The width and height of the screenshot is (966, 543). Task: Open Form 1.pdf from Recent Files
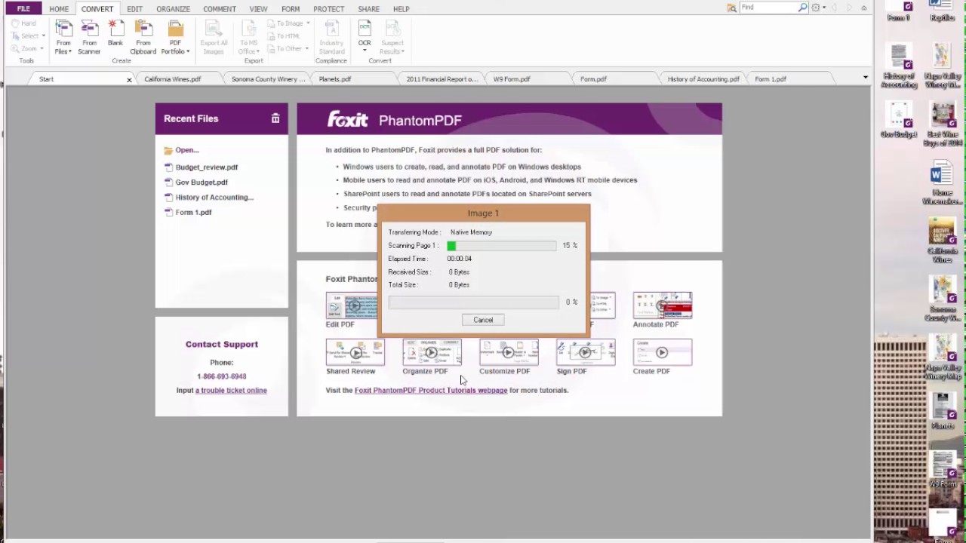click(193, 213)
